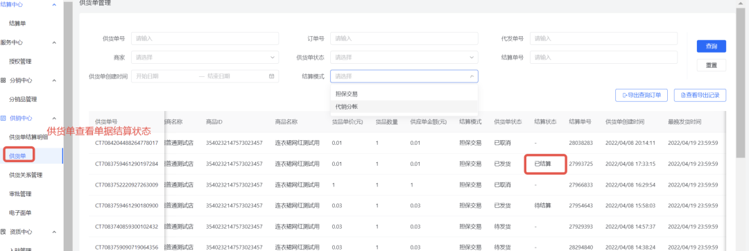Click the 导出查询订单 button

click(x=642, y=96)
